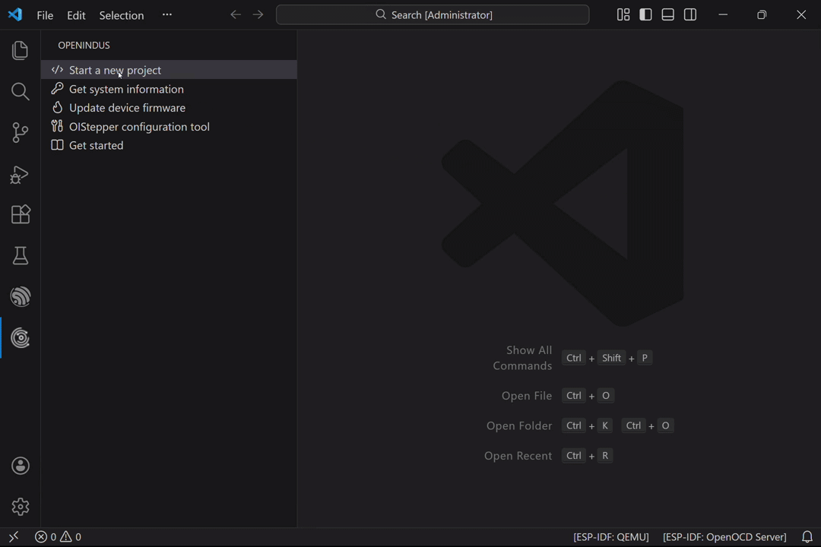Open the Selection menu
Viewport: 821px width, 547px height.
tap(121, 15)
